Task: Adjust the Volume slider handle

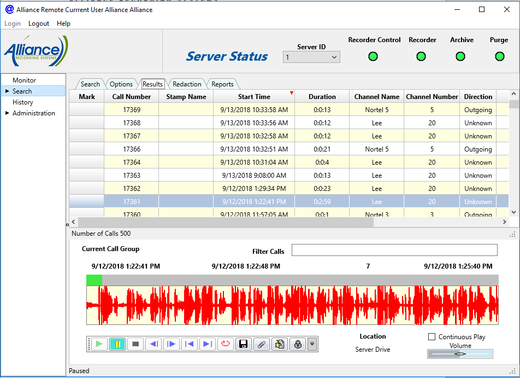Action: point(460,354)
